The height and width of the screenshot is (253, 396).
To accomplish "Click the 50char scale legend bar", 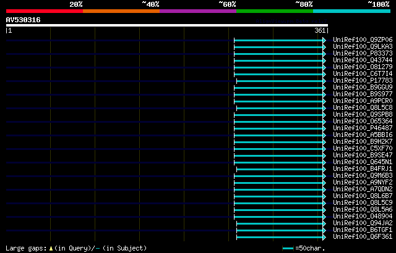I will click(288, 249).
